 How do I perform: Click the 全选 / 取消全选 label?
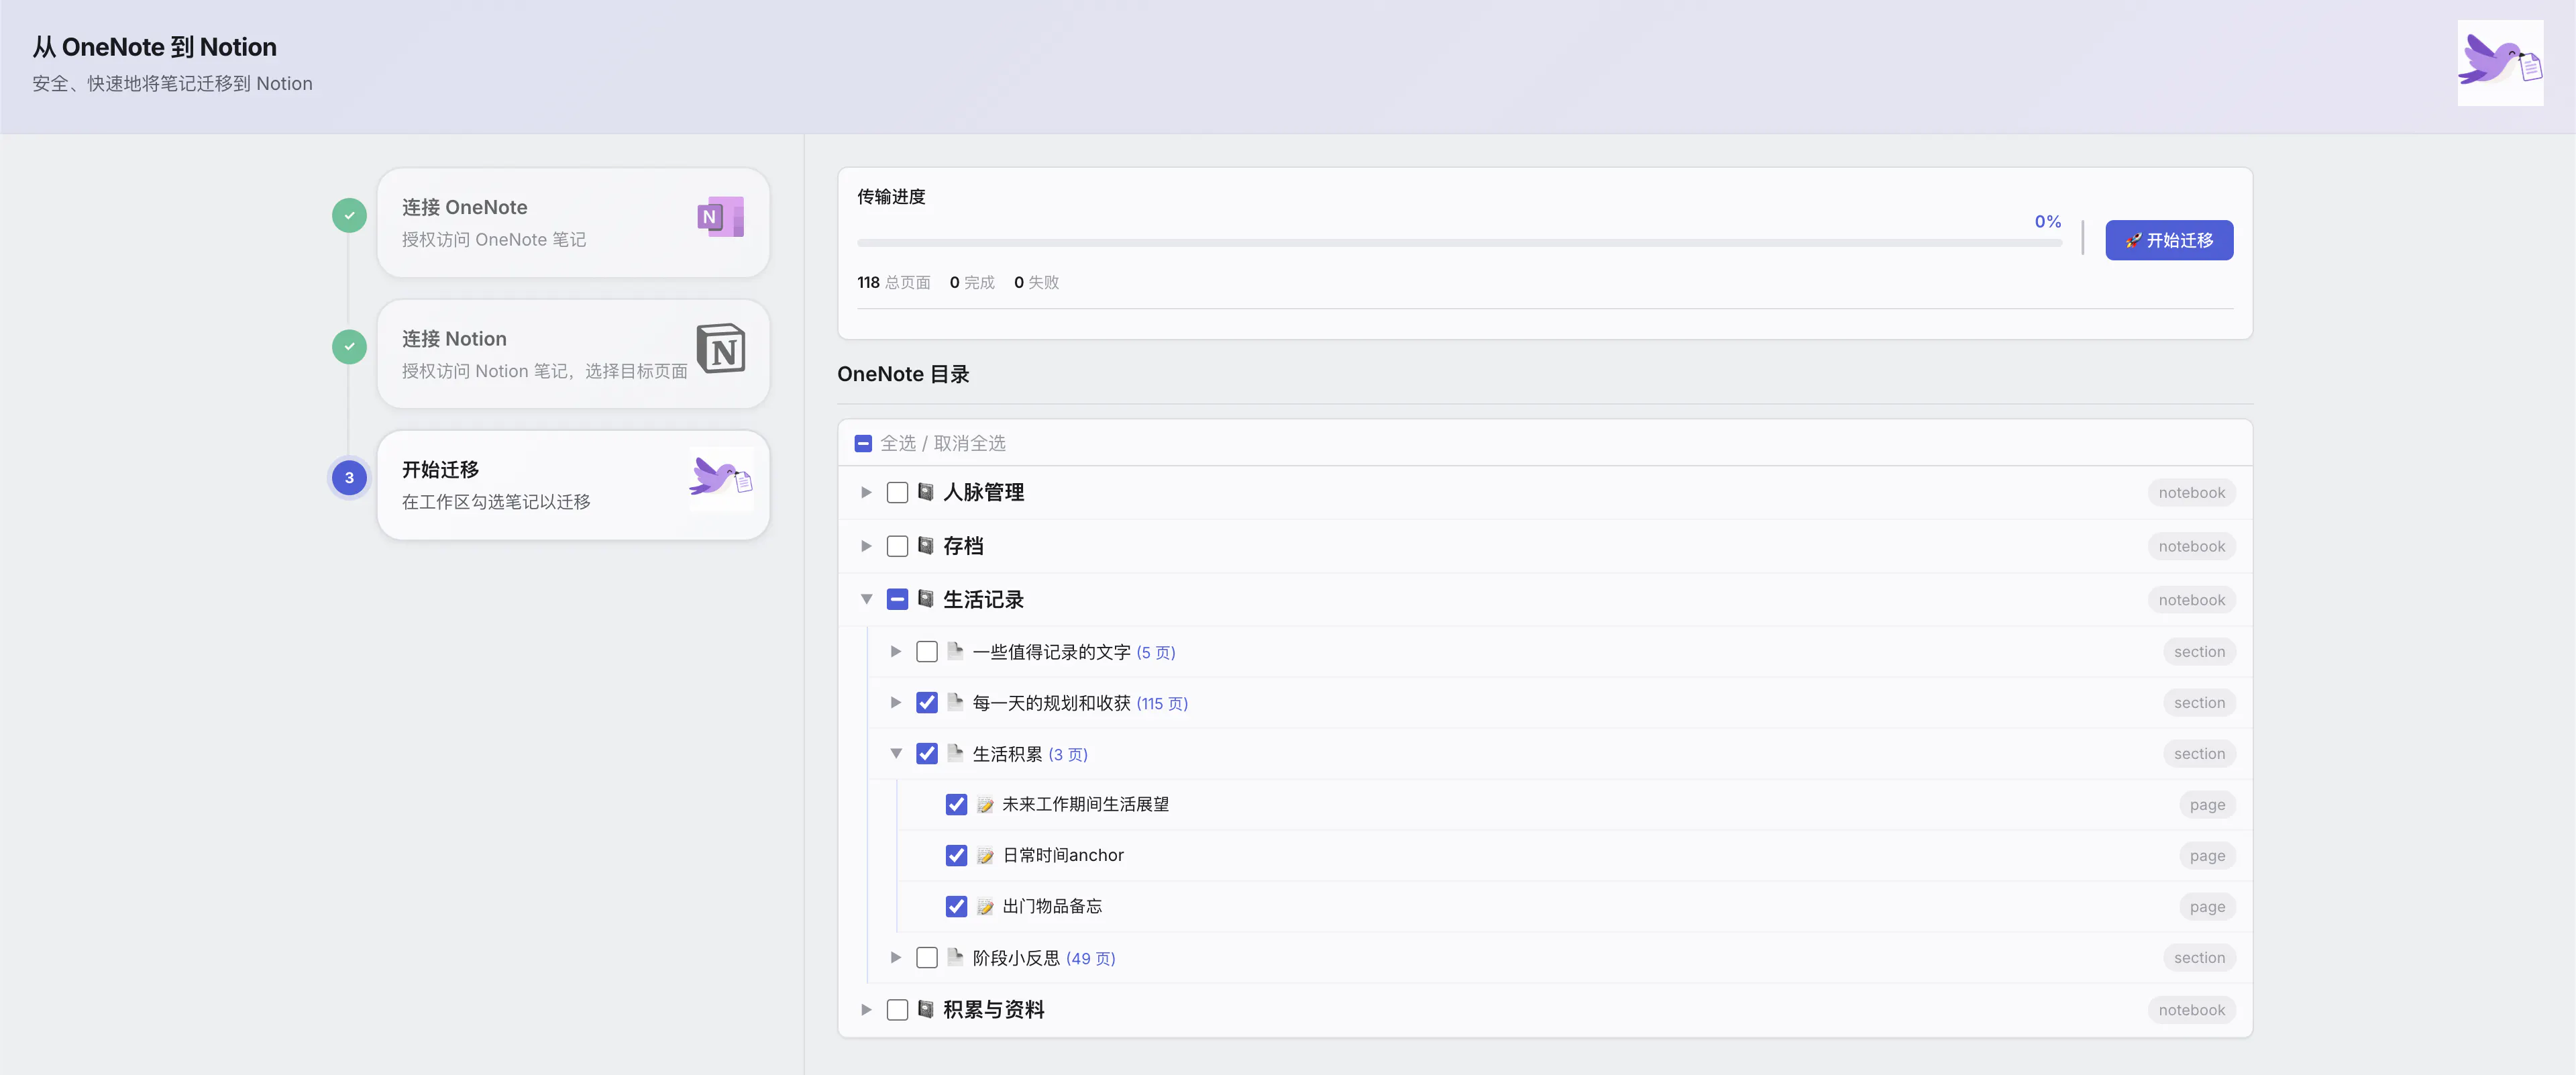942,443
